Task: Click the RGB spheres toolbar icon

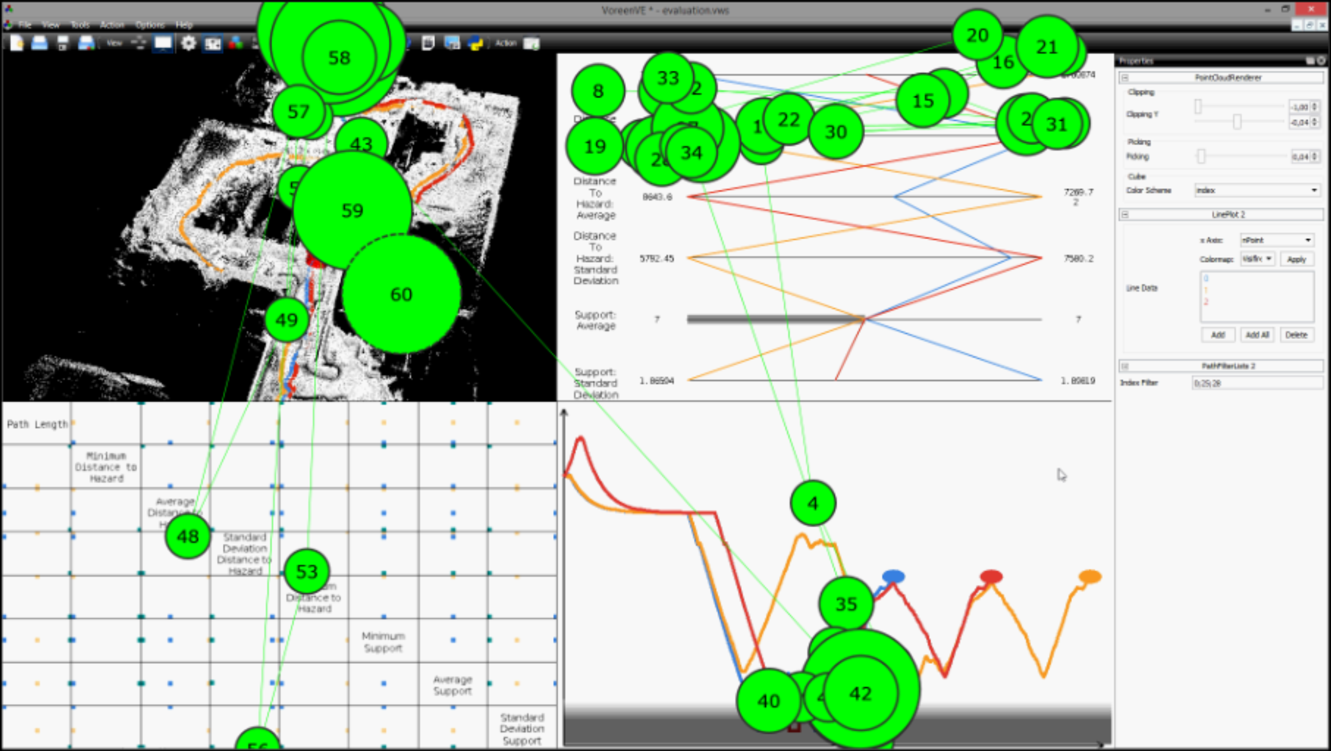Action: tap(236, 43)
